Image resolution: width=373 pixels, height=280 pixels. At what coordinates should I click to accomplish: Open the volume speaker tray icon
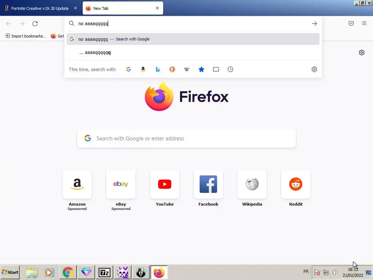click(x=335, y=272)
